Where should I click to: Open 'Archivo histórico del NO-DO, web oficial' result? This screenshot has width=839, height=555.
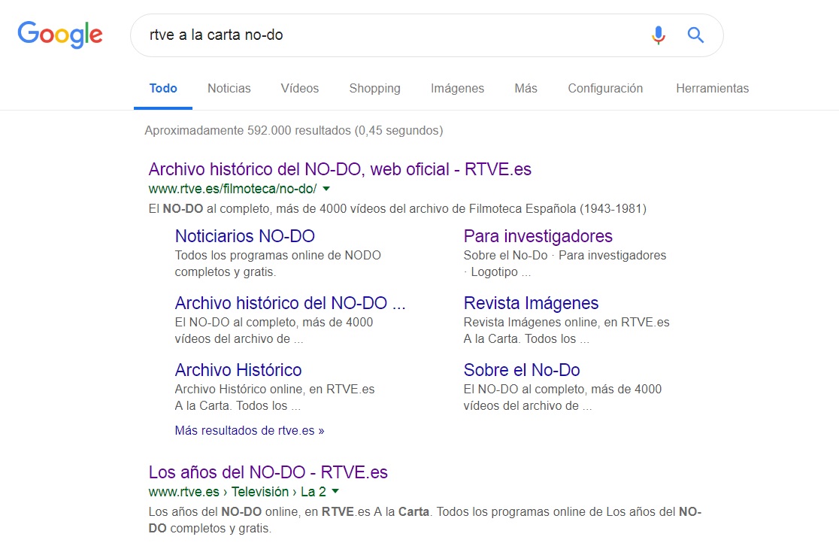coord(340,169)
